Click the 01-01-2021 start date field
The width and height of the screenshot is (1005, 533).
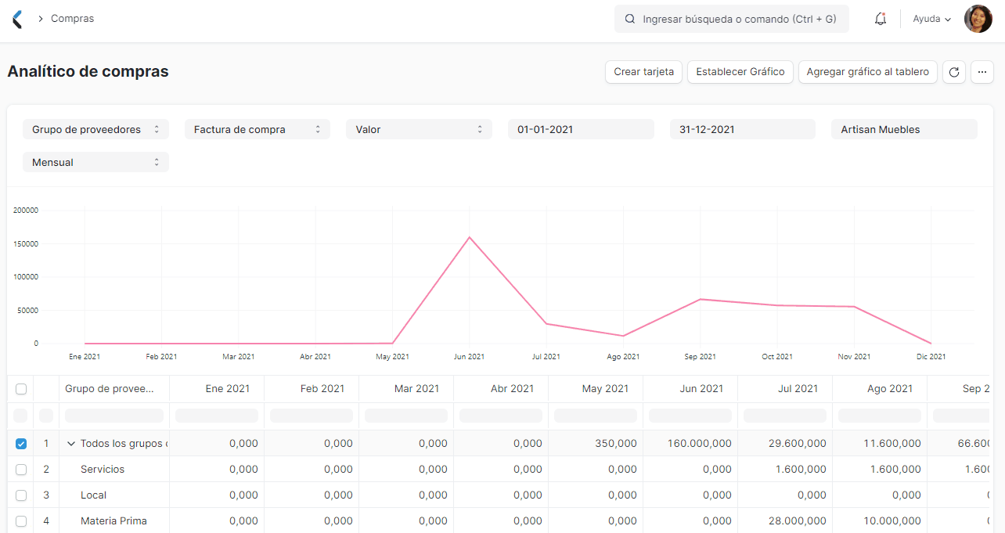[581, 128]
